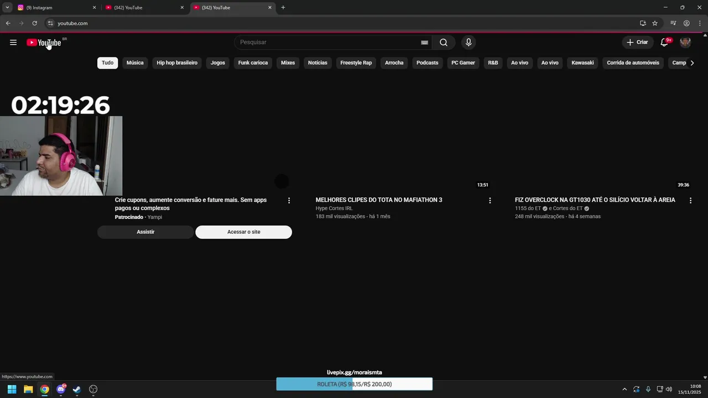The image size is (708, 398).
Task: Open OBS Studio from the taskbar
Action: [x=93, y=389]
